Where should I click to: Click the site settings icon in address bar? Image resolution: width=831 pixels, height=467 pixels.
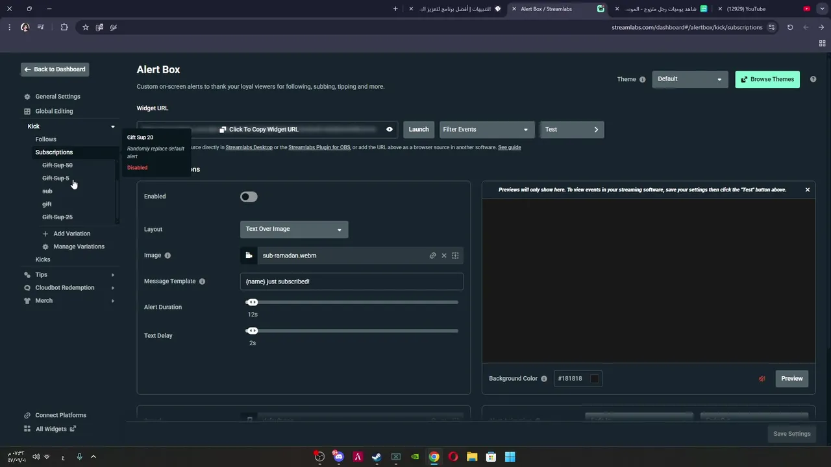[771, 27]
